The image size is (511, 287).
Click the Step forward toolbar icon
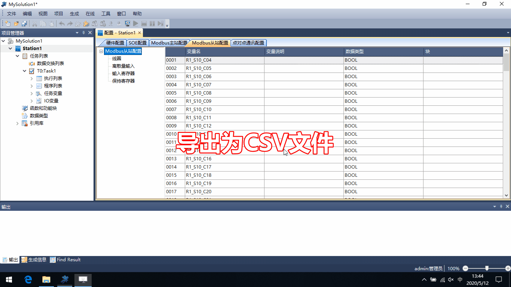pos(160,24)
